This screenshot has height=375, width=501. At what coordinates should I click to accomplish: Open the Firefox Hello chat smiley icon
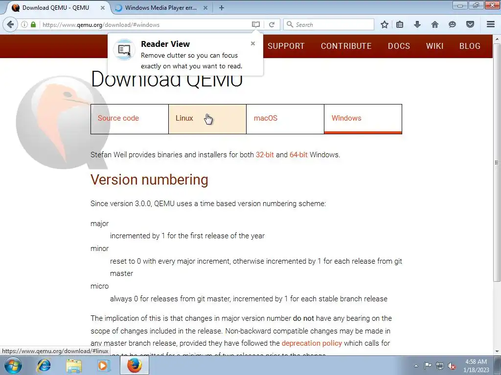(452, 24)
